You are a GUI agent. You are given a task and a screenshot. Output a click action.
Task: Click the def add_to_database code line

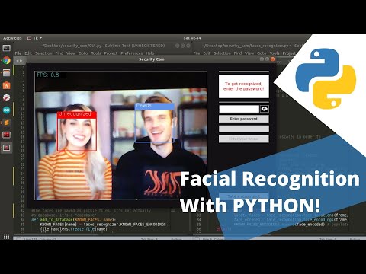74,220
